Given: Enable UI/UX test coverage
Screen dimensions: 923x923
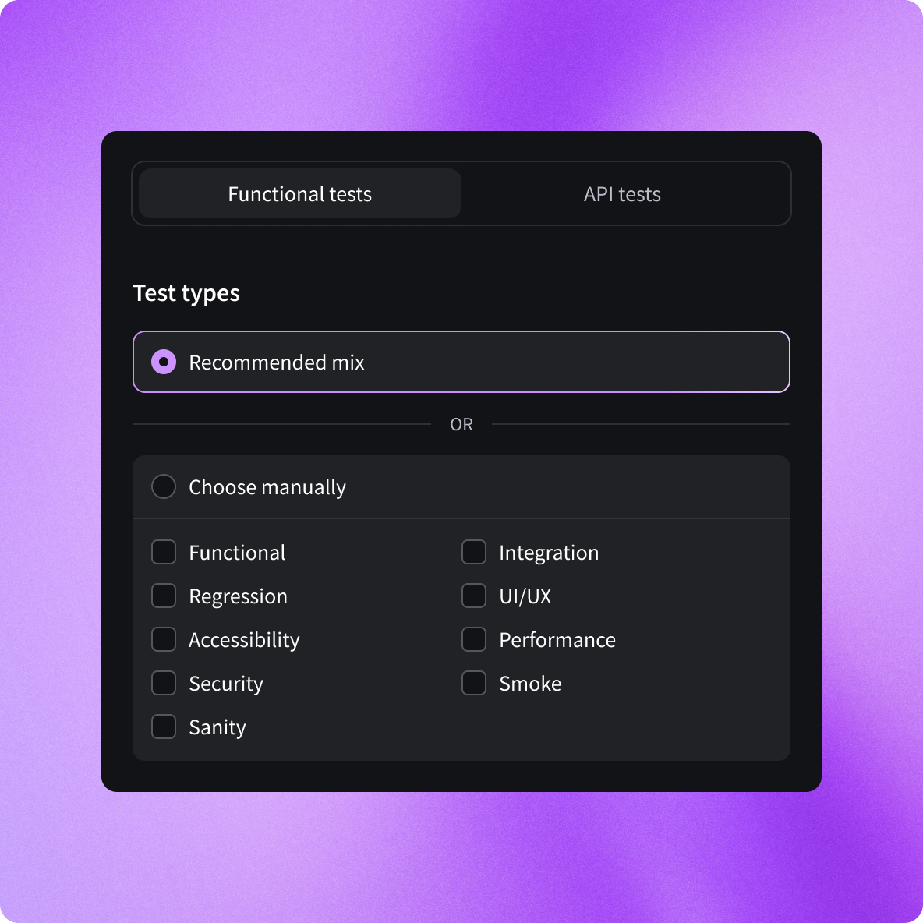Looking at the screenshot, I should pos(474,596).
